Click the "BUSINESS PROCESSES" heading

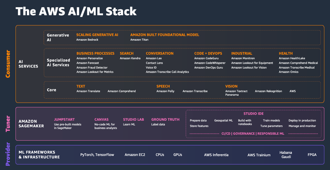pyautogui.click(x=95, y=53)
